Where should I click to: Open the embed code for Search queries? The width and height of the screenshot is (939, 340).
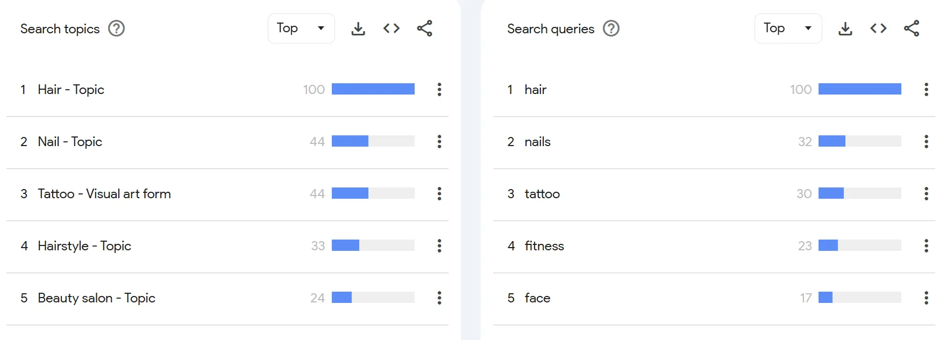[x=878, y=28]
